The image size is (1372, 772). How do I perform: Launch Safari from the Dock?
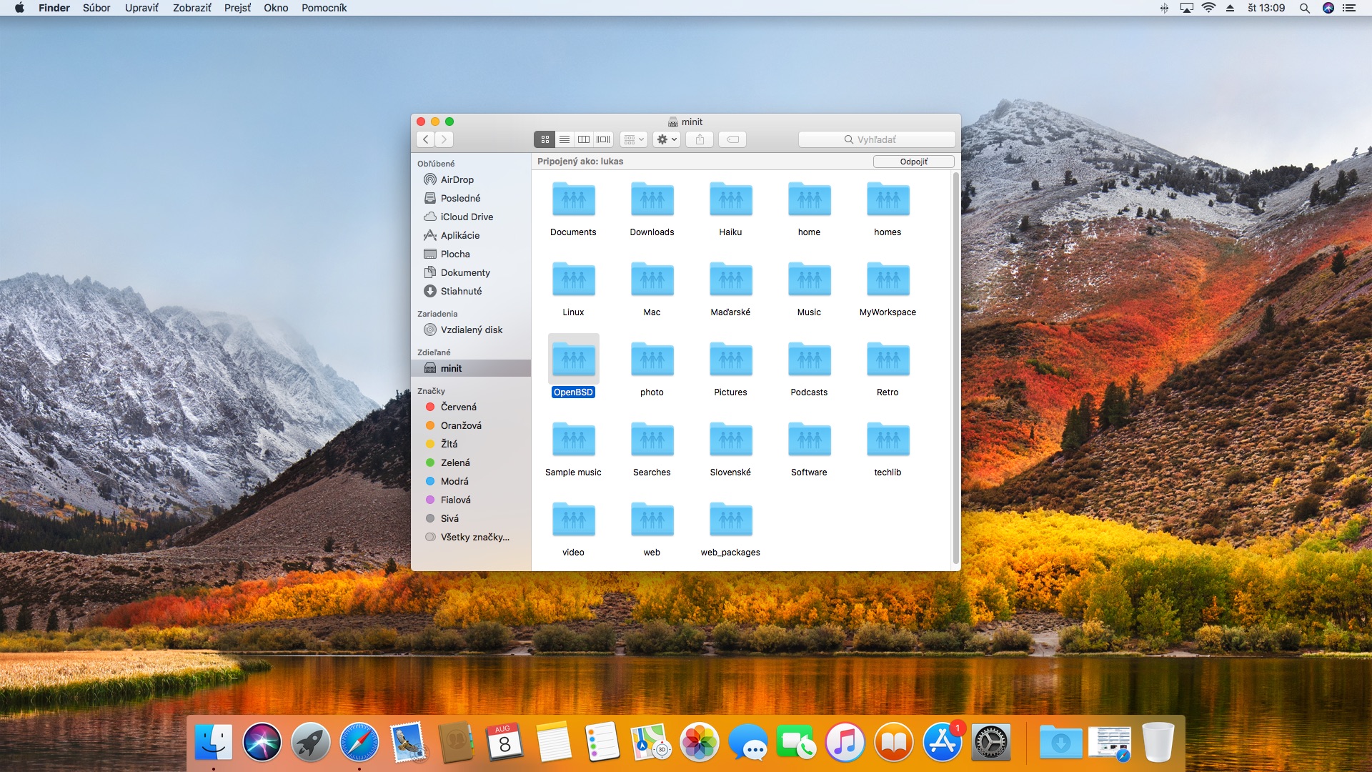[x=359, y=742]
